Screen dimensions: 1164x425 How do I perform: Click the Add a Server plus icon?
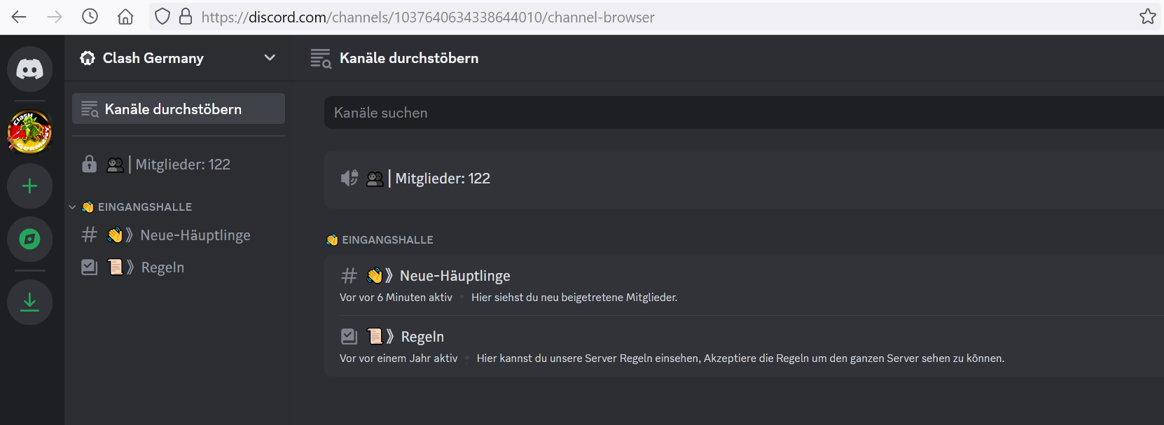[x=29, y=186]
